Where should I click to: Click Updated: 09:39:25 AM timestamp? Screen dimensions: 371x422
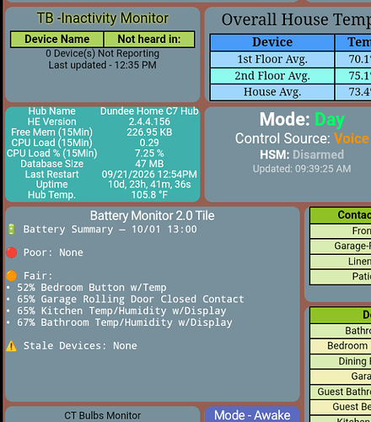302,169
